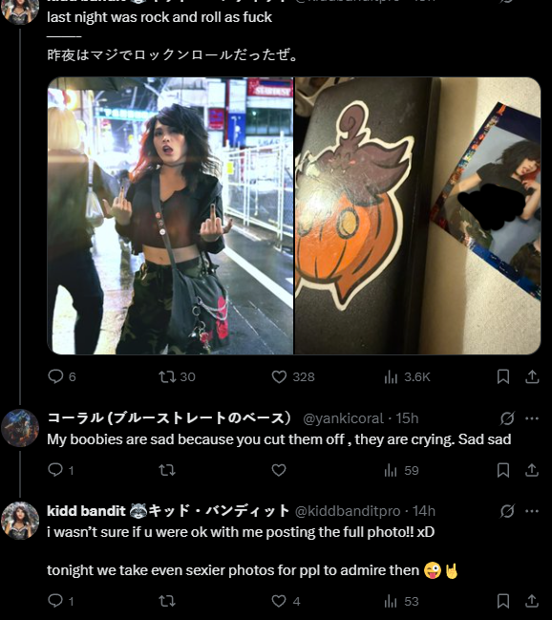Bookmark @yankicoral's reply
The width and height of the screenshot is (552, 620).
[x=503, y=470]
